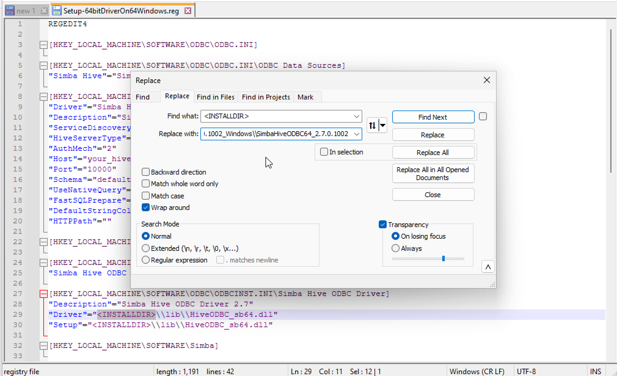Select the Replace tab in the dialog

pos(177,96)
